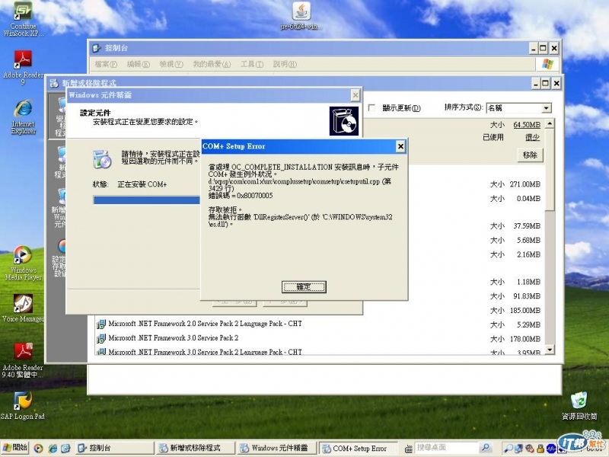Click the desktop search magnifier button
This screenshot has width=609, height=457.
tap(486, 448)
